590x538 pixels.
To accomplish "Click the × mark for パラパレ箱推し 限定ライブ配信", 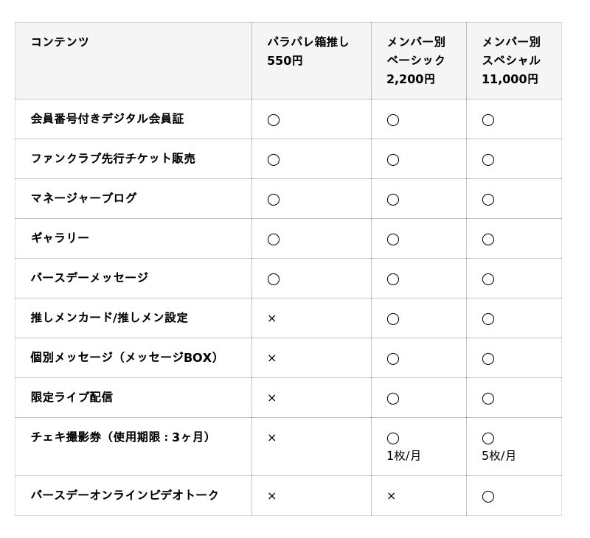I will coord(271,398).
